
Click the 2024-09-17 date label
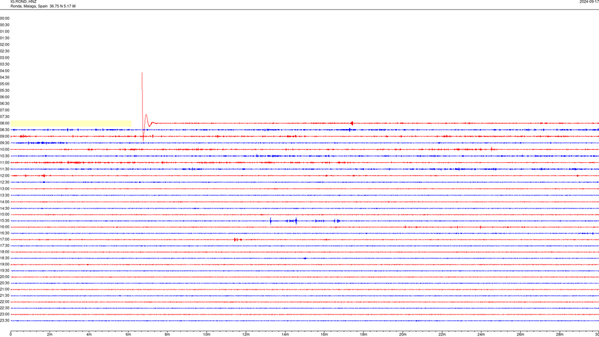click(589, 1)
